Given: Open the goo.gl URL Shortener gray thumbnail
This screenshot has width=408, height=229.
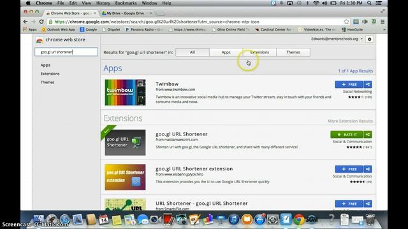Looking at the screenshot, I should coord(125,142).
